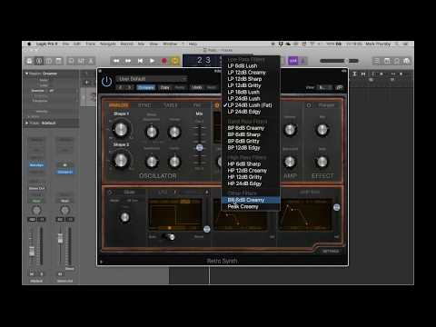
Task: Choose HP 24dB Edgy filter
Action: coord(250,183)
